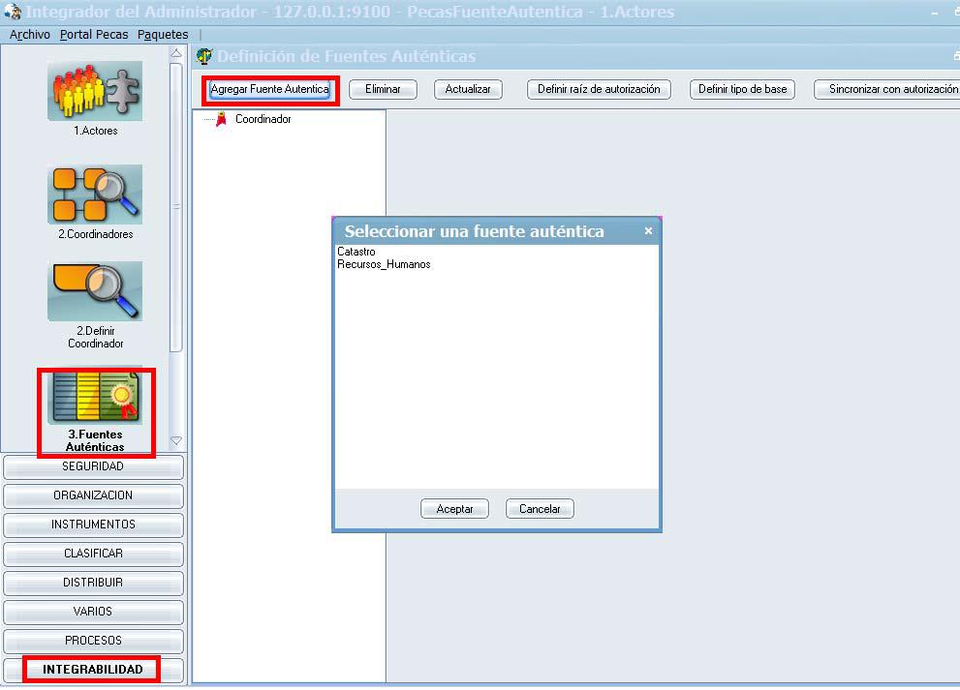960x690 pixels.
Task: Open the Portal Pecas menu
Action: [93, 35]
